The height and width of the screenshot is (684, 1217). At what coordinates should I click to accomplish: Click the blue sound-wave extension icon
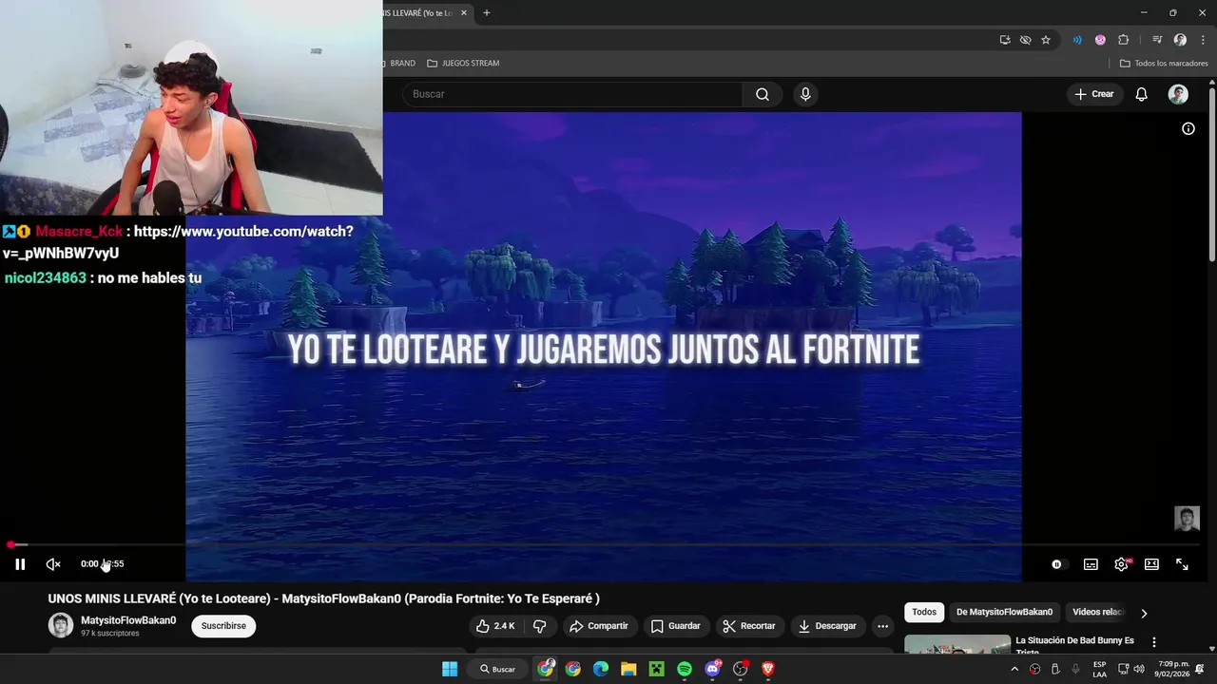tap(1077, 40)
